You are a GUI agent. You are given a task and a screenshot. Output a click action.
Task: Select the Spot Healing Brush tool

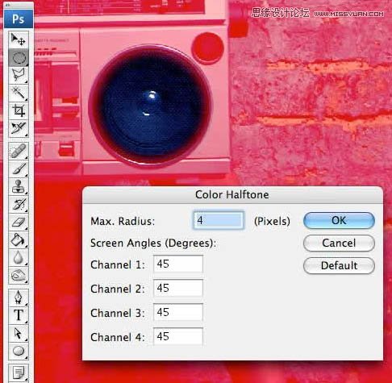19,151
